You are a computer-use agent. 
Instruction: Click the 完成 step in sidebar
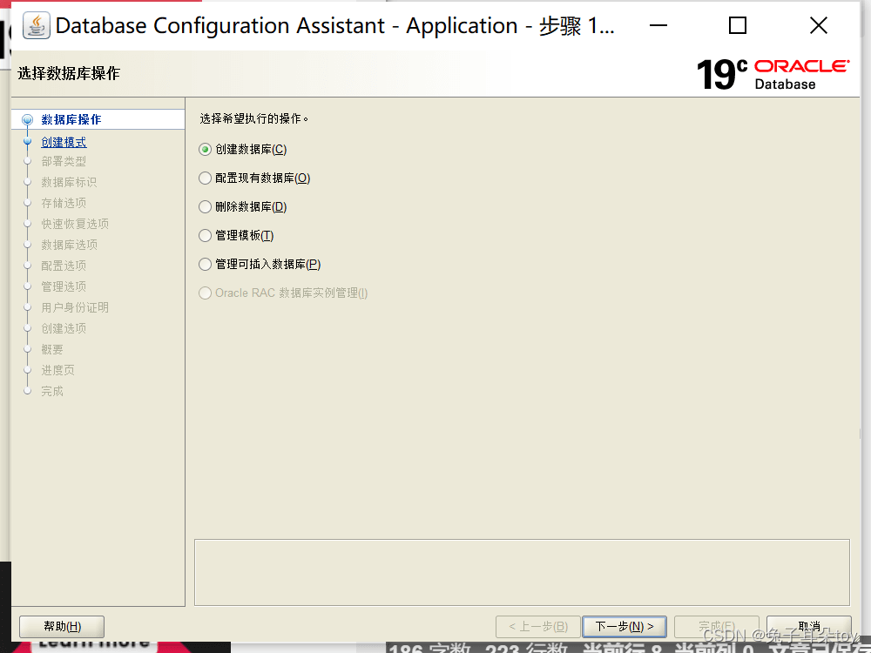coord(52,392)
